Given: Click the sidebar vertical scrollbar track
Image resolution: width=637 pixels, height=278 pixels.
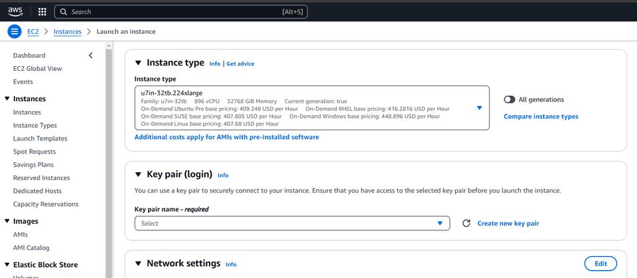Looking at the screenshot, I should tap(108, 162).
